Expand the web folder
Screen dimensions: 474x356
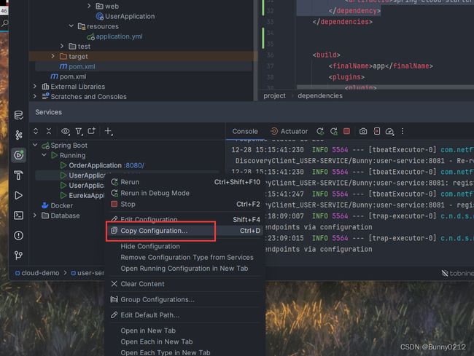pyautogui.click(x=89, y=6)
